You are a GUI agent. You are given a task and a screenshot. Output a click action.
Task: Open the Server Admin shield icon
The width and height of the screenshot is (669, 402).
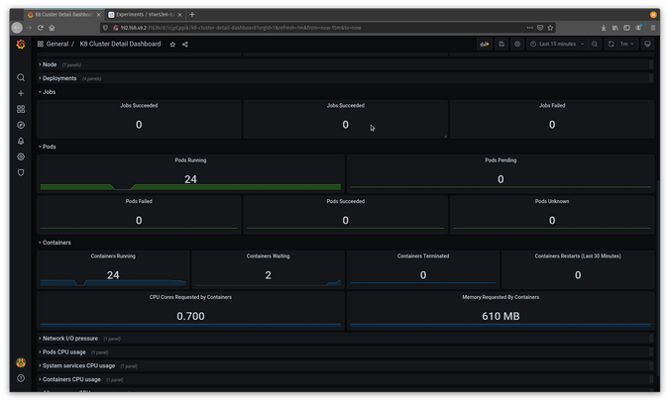pos(21,172)
